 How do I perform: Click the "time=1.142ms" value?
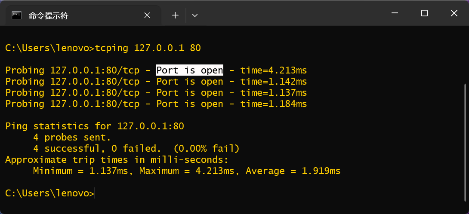coord(274,81)
